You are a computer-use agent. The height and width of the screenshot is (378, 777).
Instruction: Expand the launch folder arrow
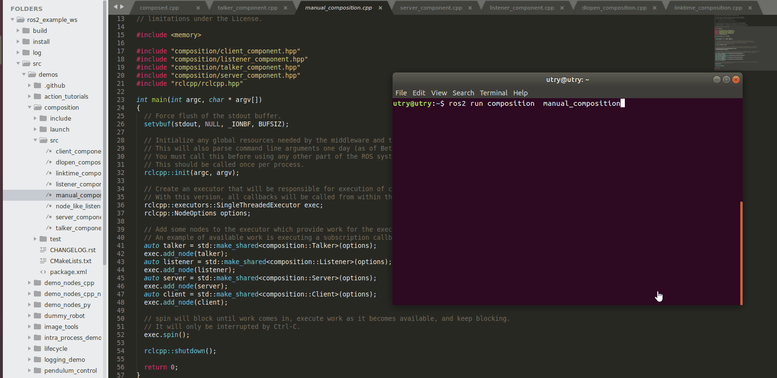click(x=35, y=129)
